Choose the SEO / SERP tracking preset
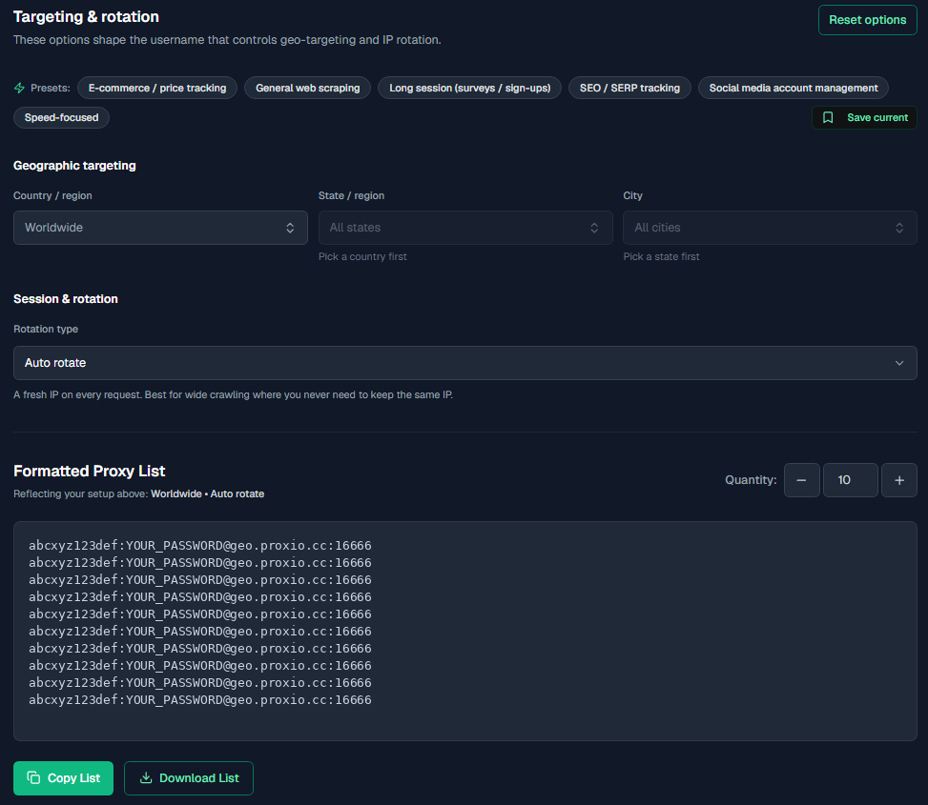The height and width of the screenshot is (805, 928). coord(629,88)
